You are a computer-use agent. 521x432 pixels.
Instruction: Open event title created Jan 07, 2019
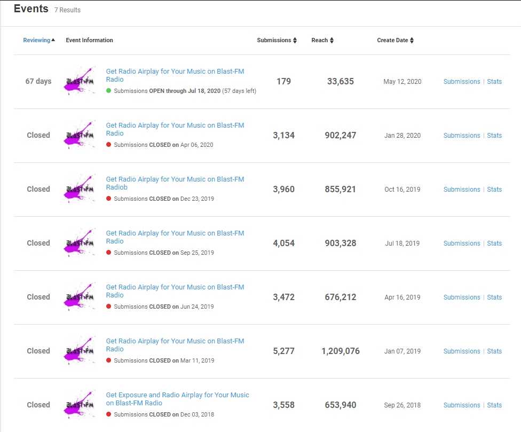pos(175,345)
